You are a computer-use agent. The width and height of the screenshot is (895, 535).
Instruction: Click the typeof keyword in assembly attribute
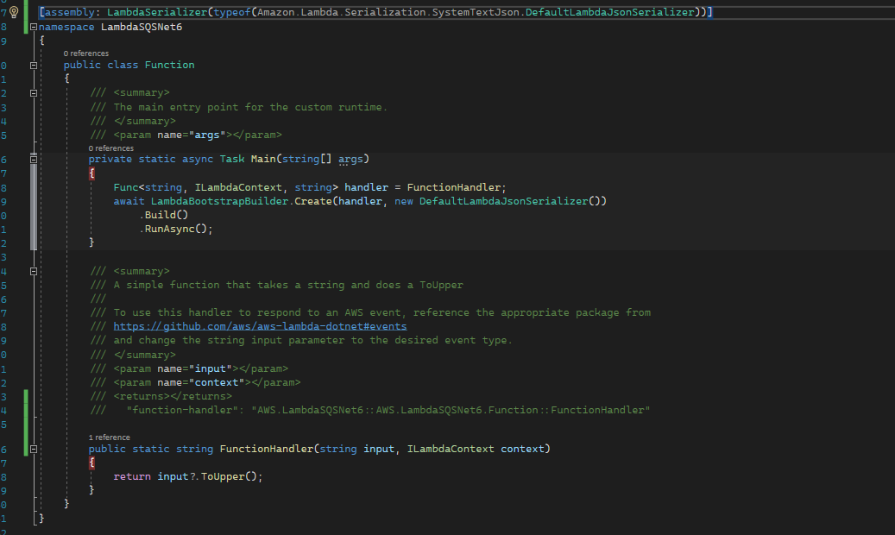[232, 12]
